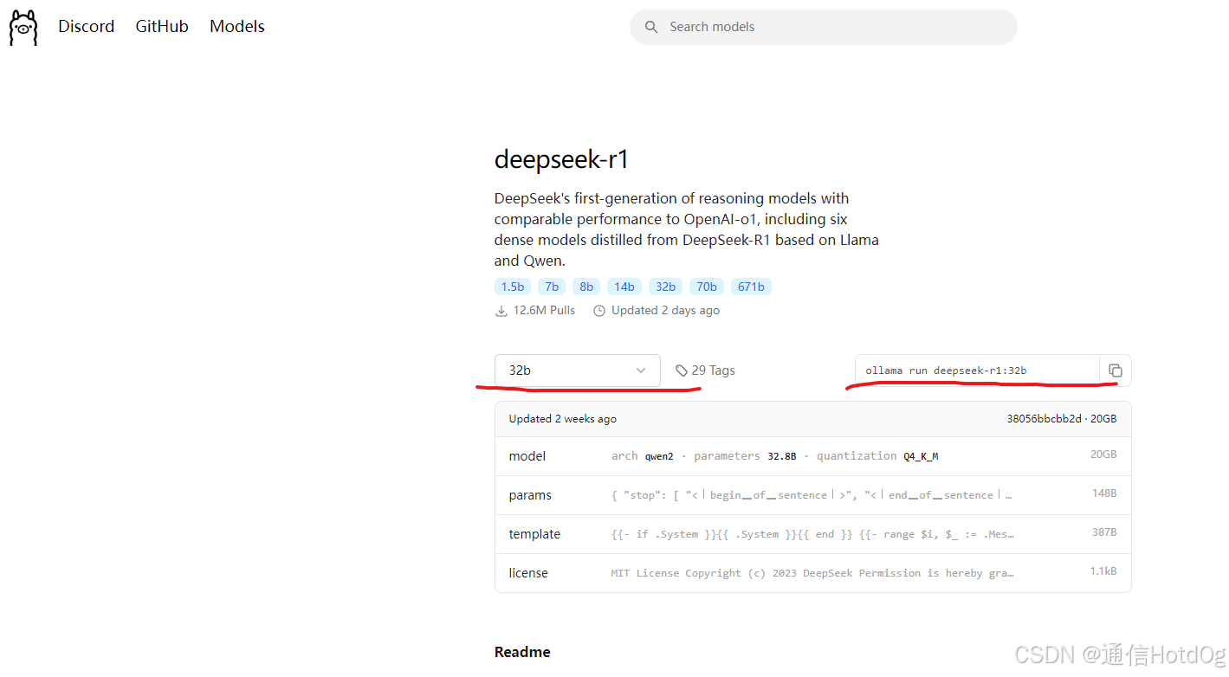This screenshot has width=1229, height=677.
Task: Click the tag icon beside 29 Tags
Action: click(682, 371)
